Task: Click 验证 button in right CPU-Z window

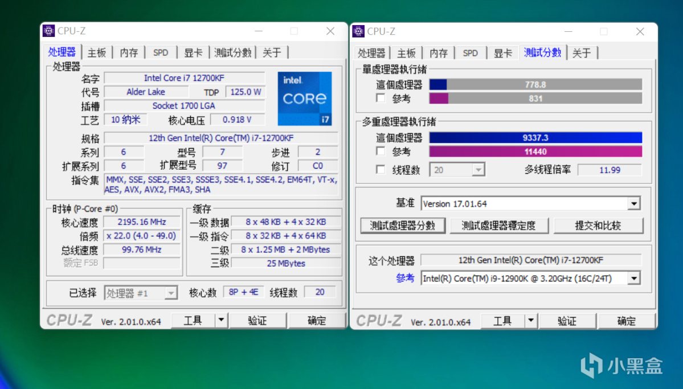Action: click(567, 321)
